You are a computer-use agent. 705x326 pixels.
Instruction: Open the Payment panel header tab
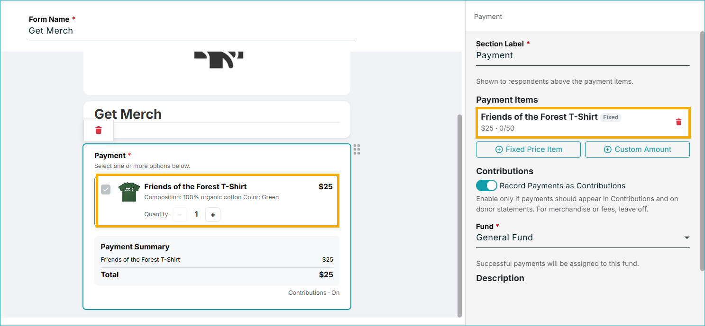click(488, 17)
